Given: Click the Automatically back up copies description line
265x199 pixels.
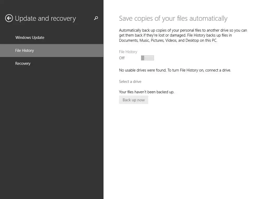Looking at the screenshot, I should (x=183, y=30).
